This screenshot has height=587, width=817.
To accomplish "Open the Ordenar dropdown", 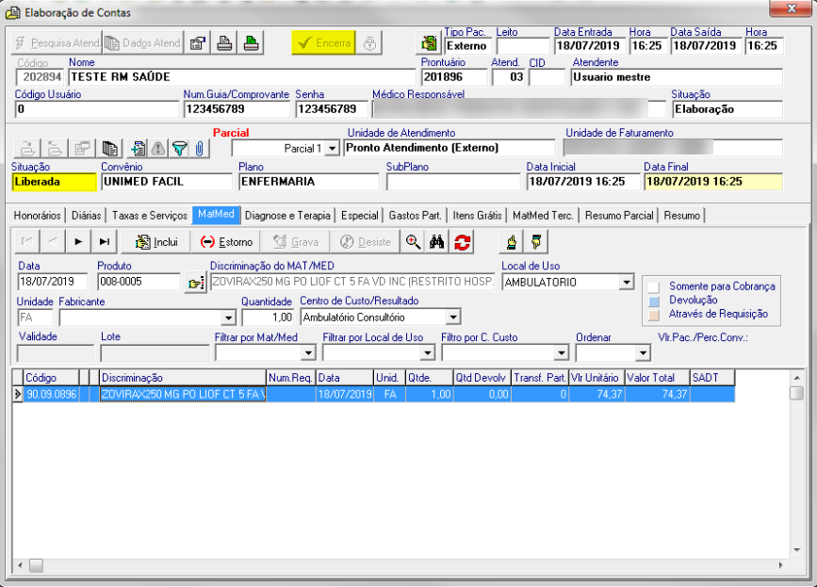I will (643, 353).
